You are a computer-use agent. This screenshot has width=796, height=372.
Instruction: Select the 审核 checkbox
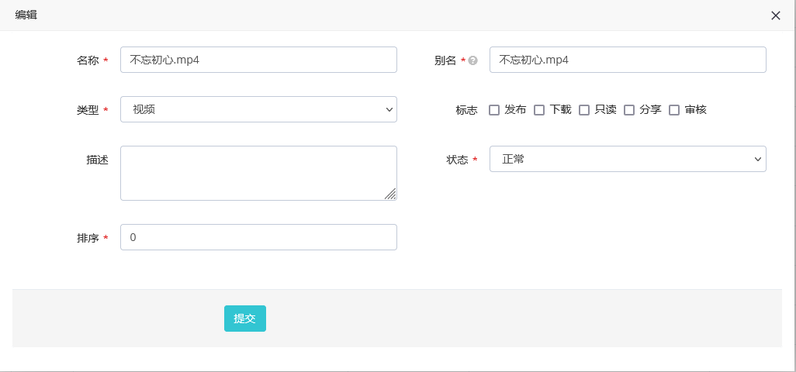pyautogui.click(x=674, y=110)
